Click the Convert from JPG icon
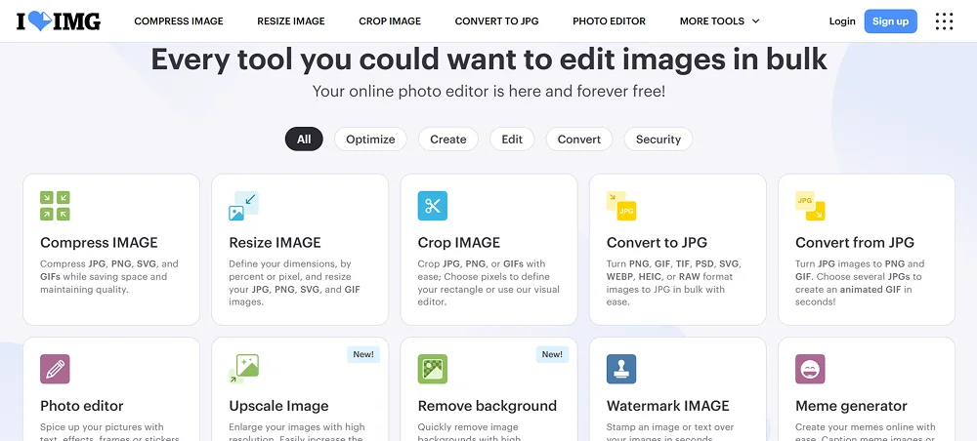Image resolution: width=977 pixels, height=441 pixels. 810,206
